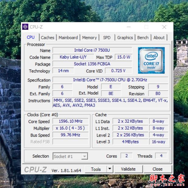Viewport: 188px width, 188px height.
Task: Click the Stepping value 9
Action: click(x=158, y=87)
